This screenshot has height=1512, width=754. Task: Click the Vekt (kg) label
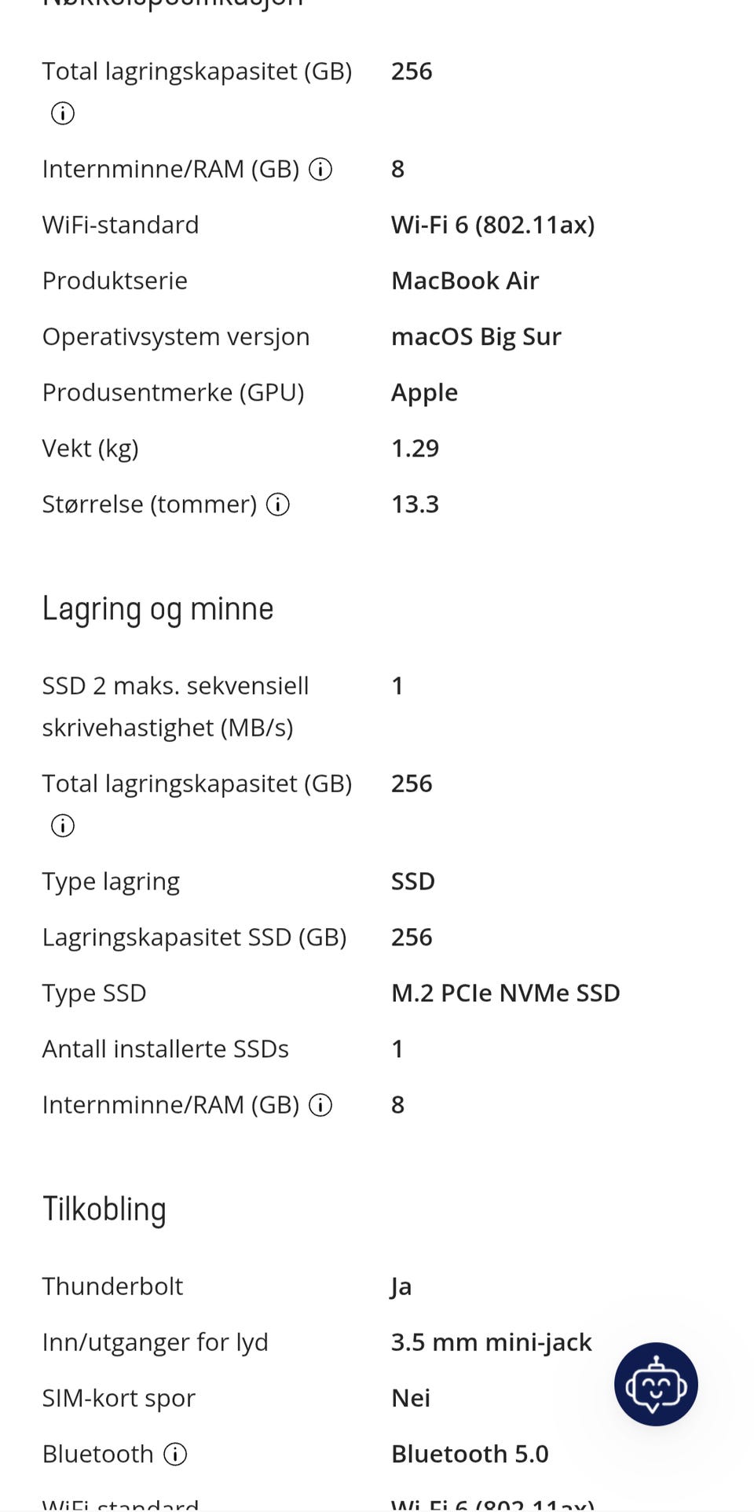(x=90, y=448)
